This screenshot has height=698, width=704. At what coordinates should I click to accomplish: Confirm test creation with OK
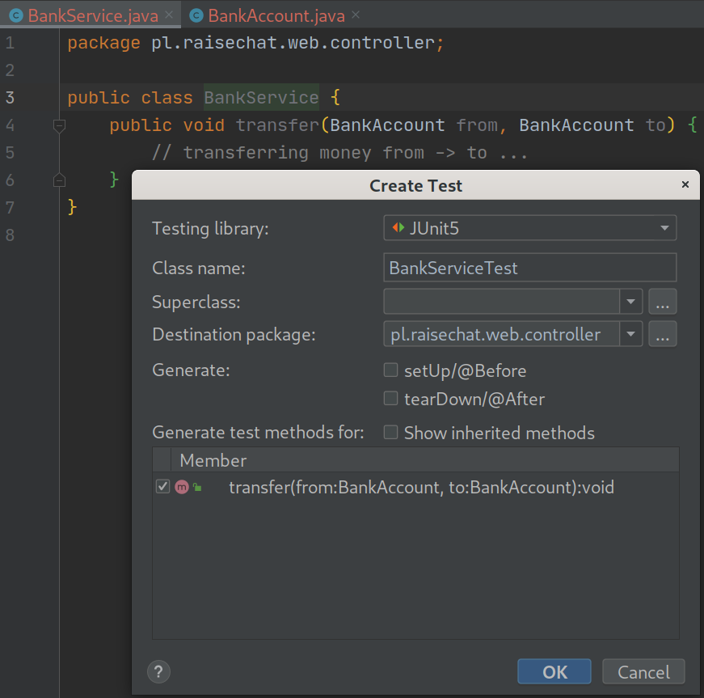coord(554,671)
